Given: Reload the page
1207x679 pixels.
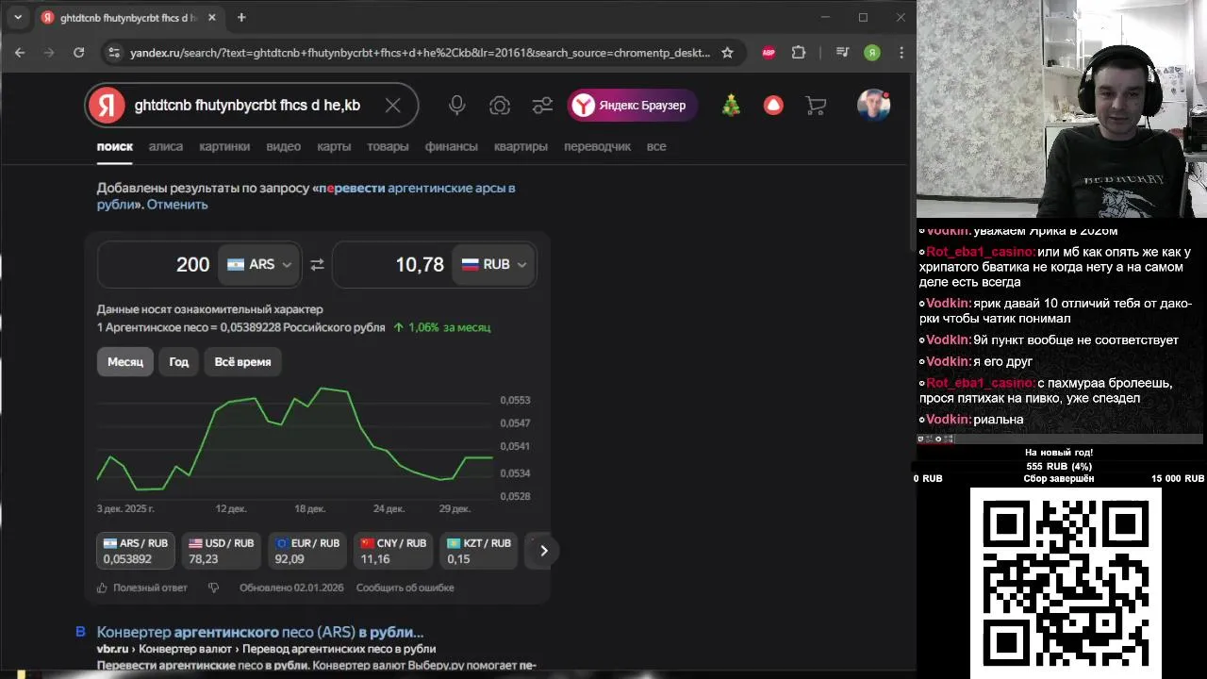Looking at the screenshot, I should tap(78, 53).
